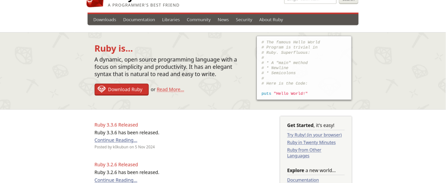Click the 'Explore a new world…' heading
The image size is (446, 183).
pos(311,171)
